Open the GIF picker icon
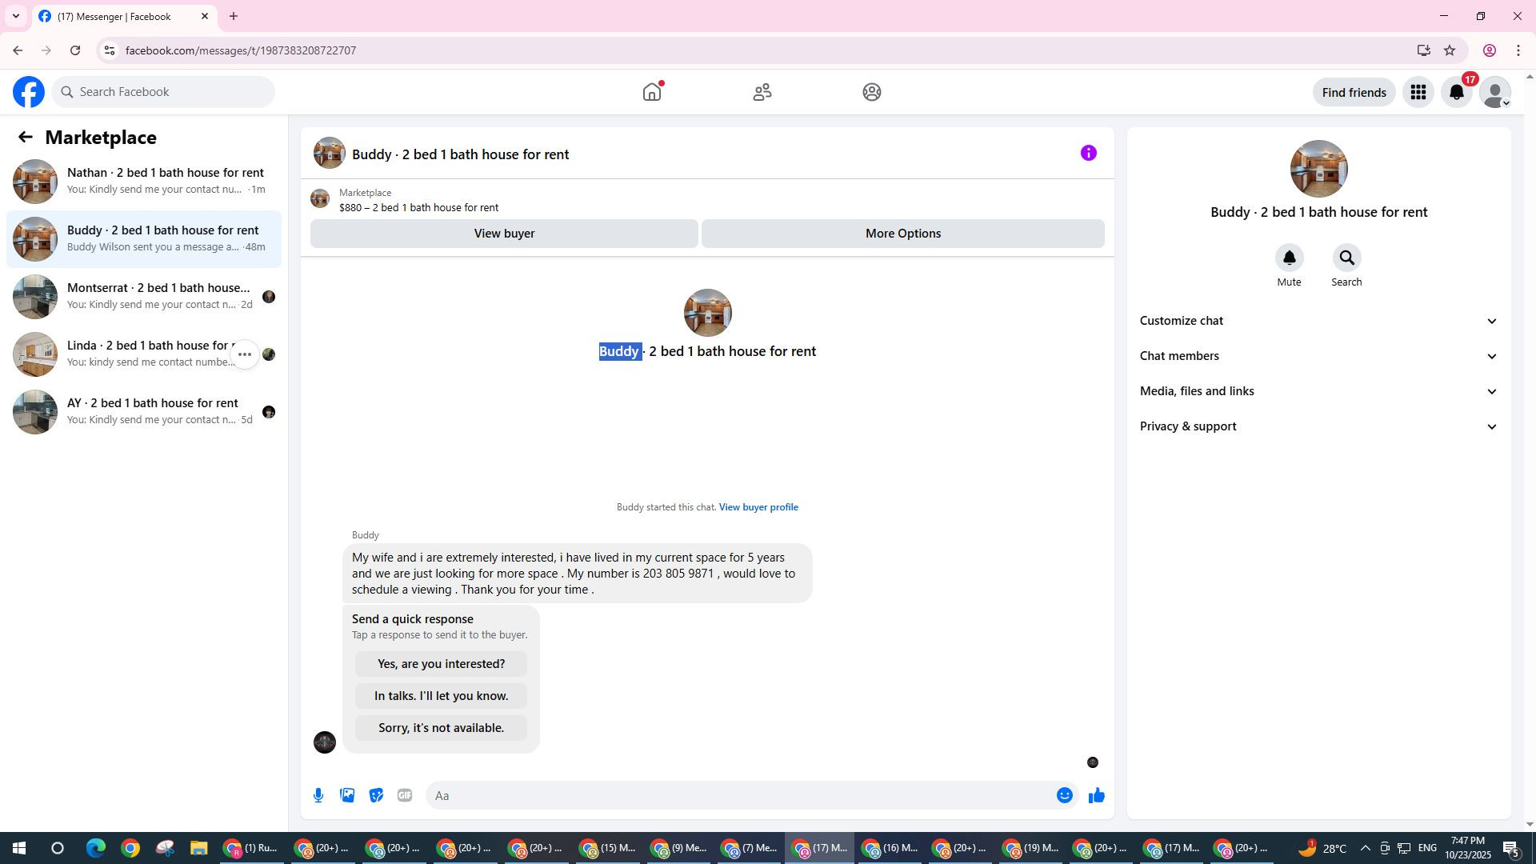 405,795
